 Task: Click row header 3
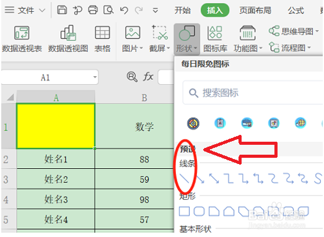(x=9, y=179)
